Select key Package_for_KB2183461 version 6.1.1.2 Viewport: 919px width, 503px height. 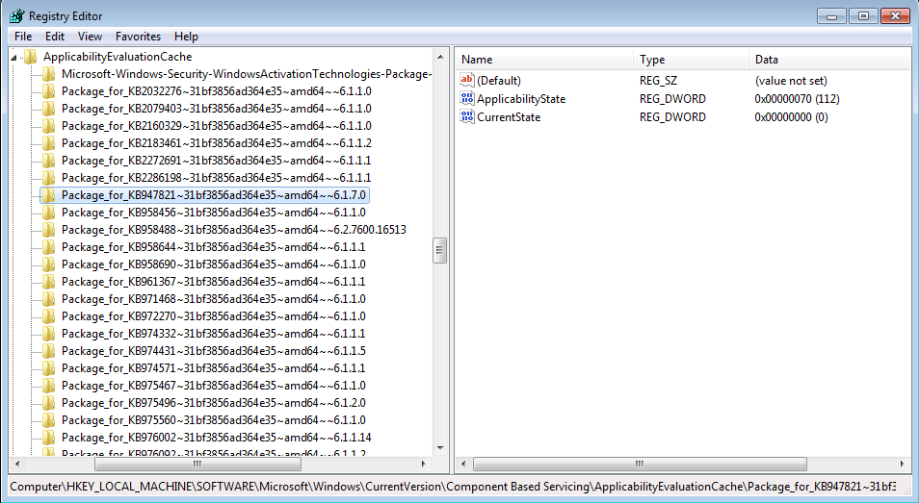point(217,143)
